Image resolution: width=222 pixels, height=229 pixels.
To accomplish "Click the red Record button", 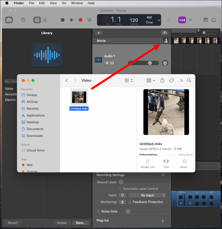I will (x=80, y=20).
